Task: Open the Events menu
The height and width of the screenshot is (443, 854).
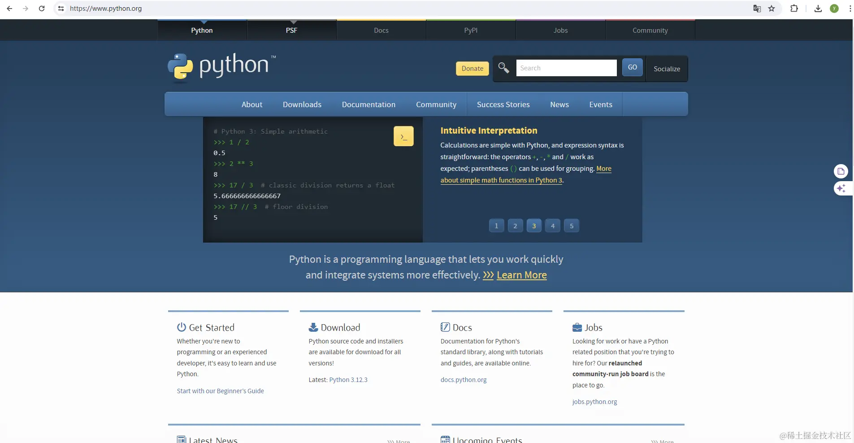Action: pos(601,104)
